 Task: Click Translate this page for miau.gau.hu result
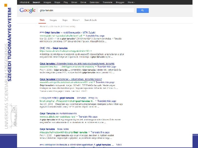100,132
